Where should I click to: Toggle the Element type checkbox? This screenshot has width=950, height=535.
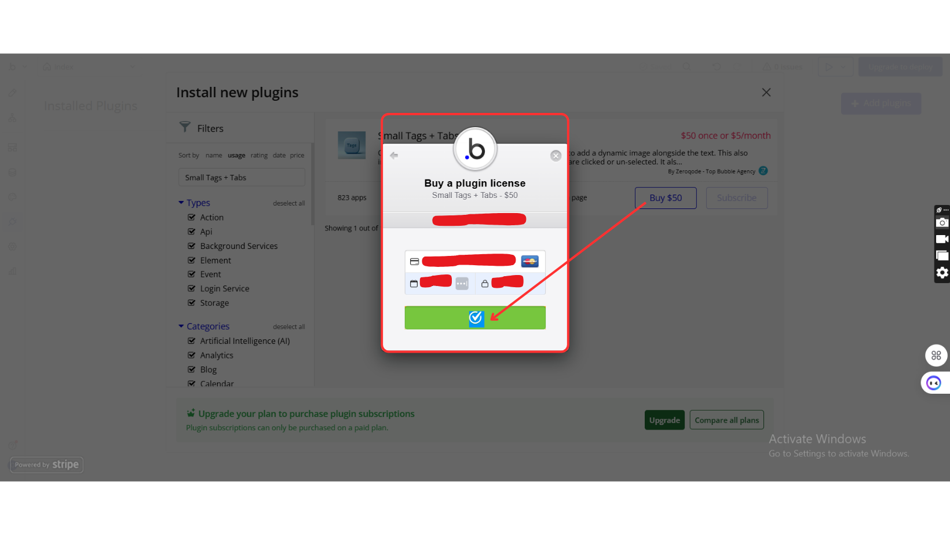coord(191,261)
